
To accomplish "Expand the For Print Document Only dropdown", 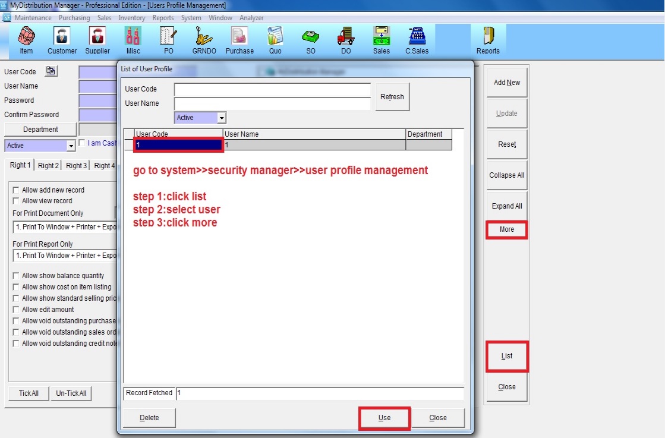I will [65, 226].
